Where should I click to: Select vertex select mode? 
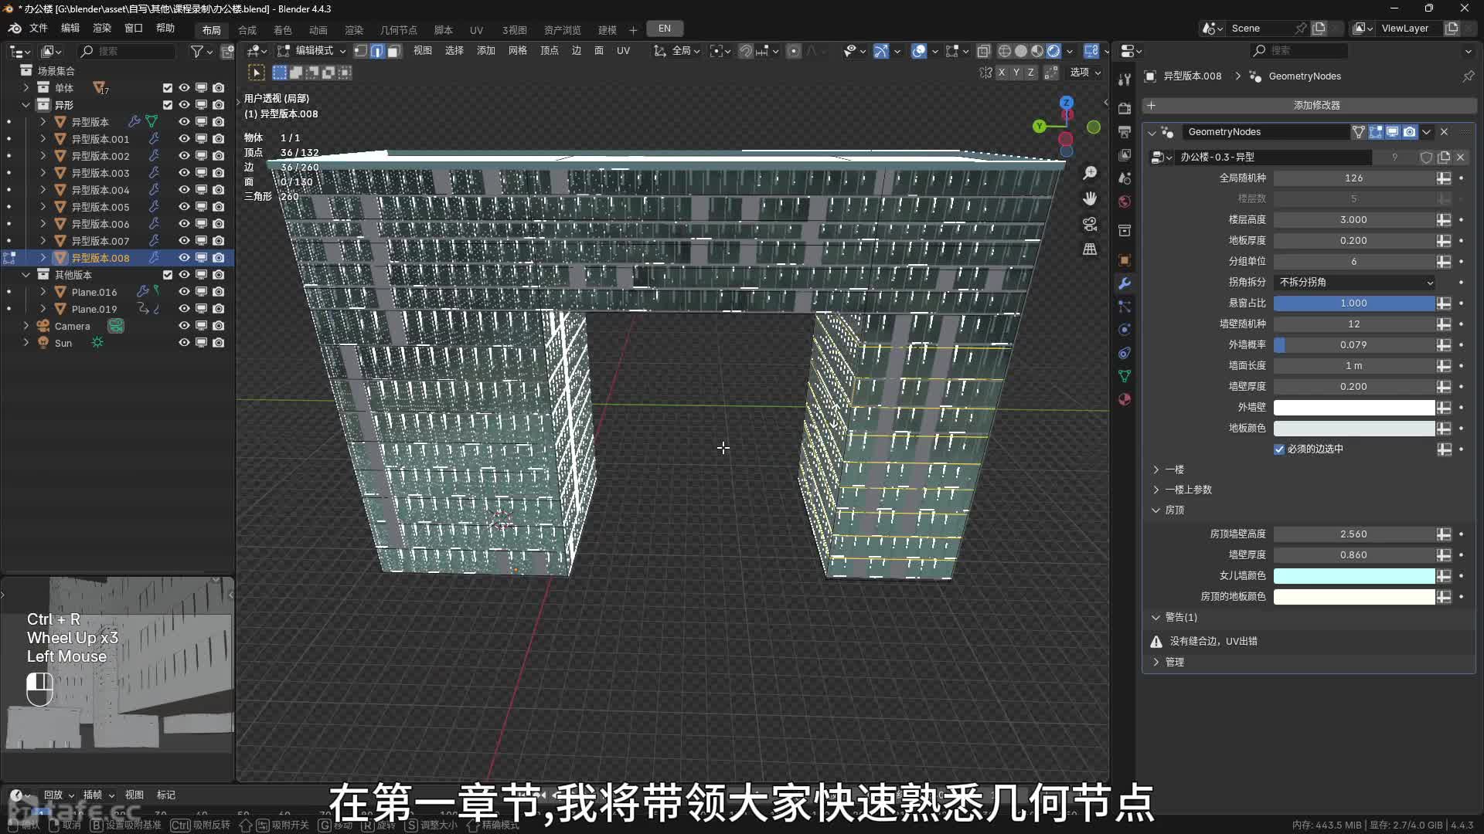click(x=361, y=51)
